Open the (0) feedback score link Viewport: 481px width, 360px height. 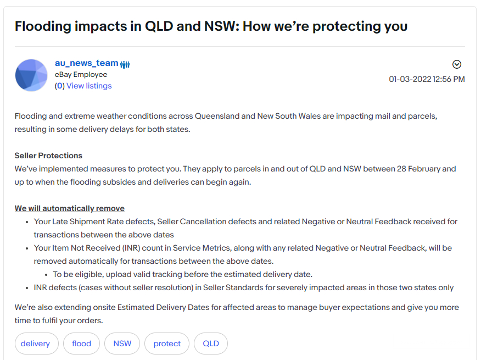click(59, 86)
